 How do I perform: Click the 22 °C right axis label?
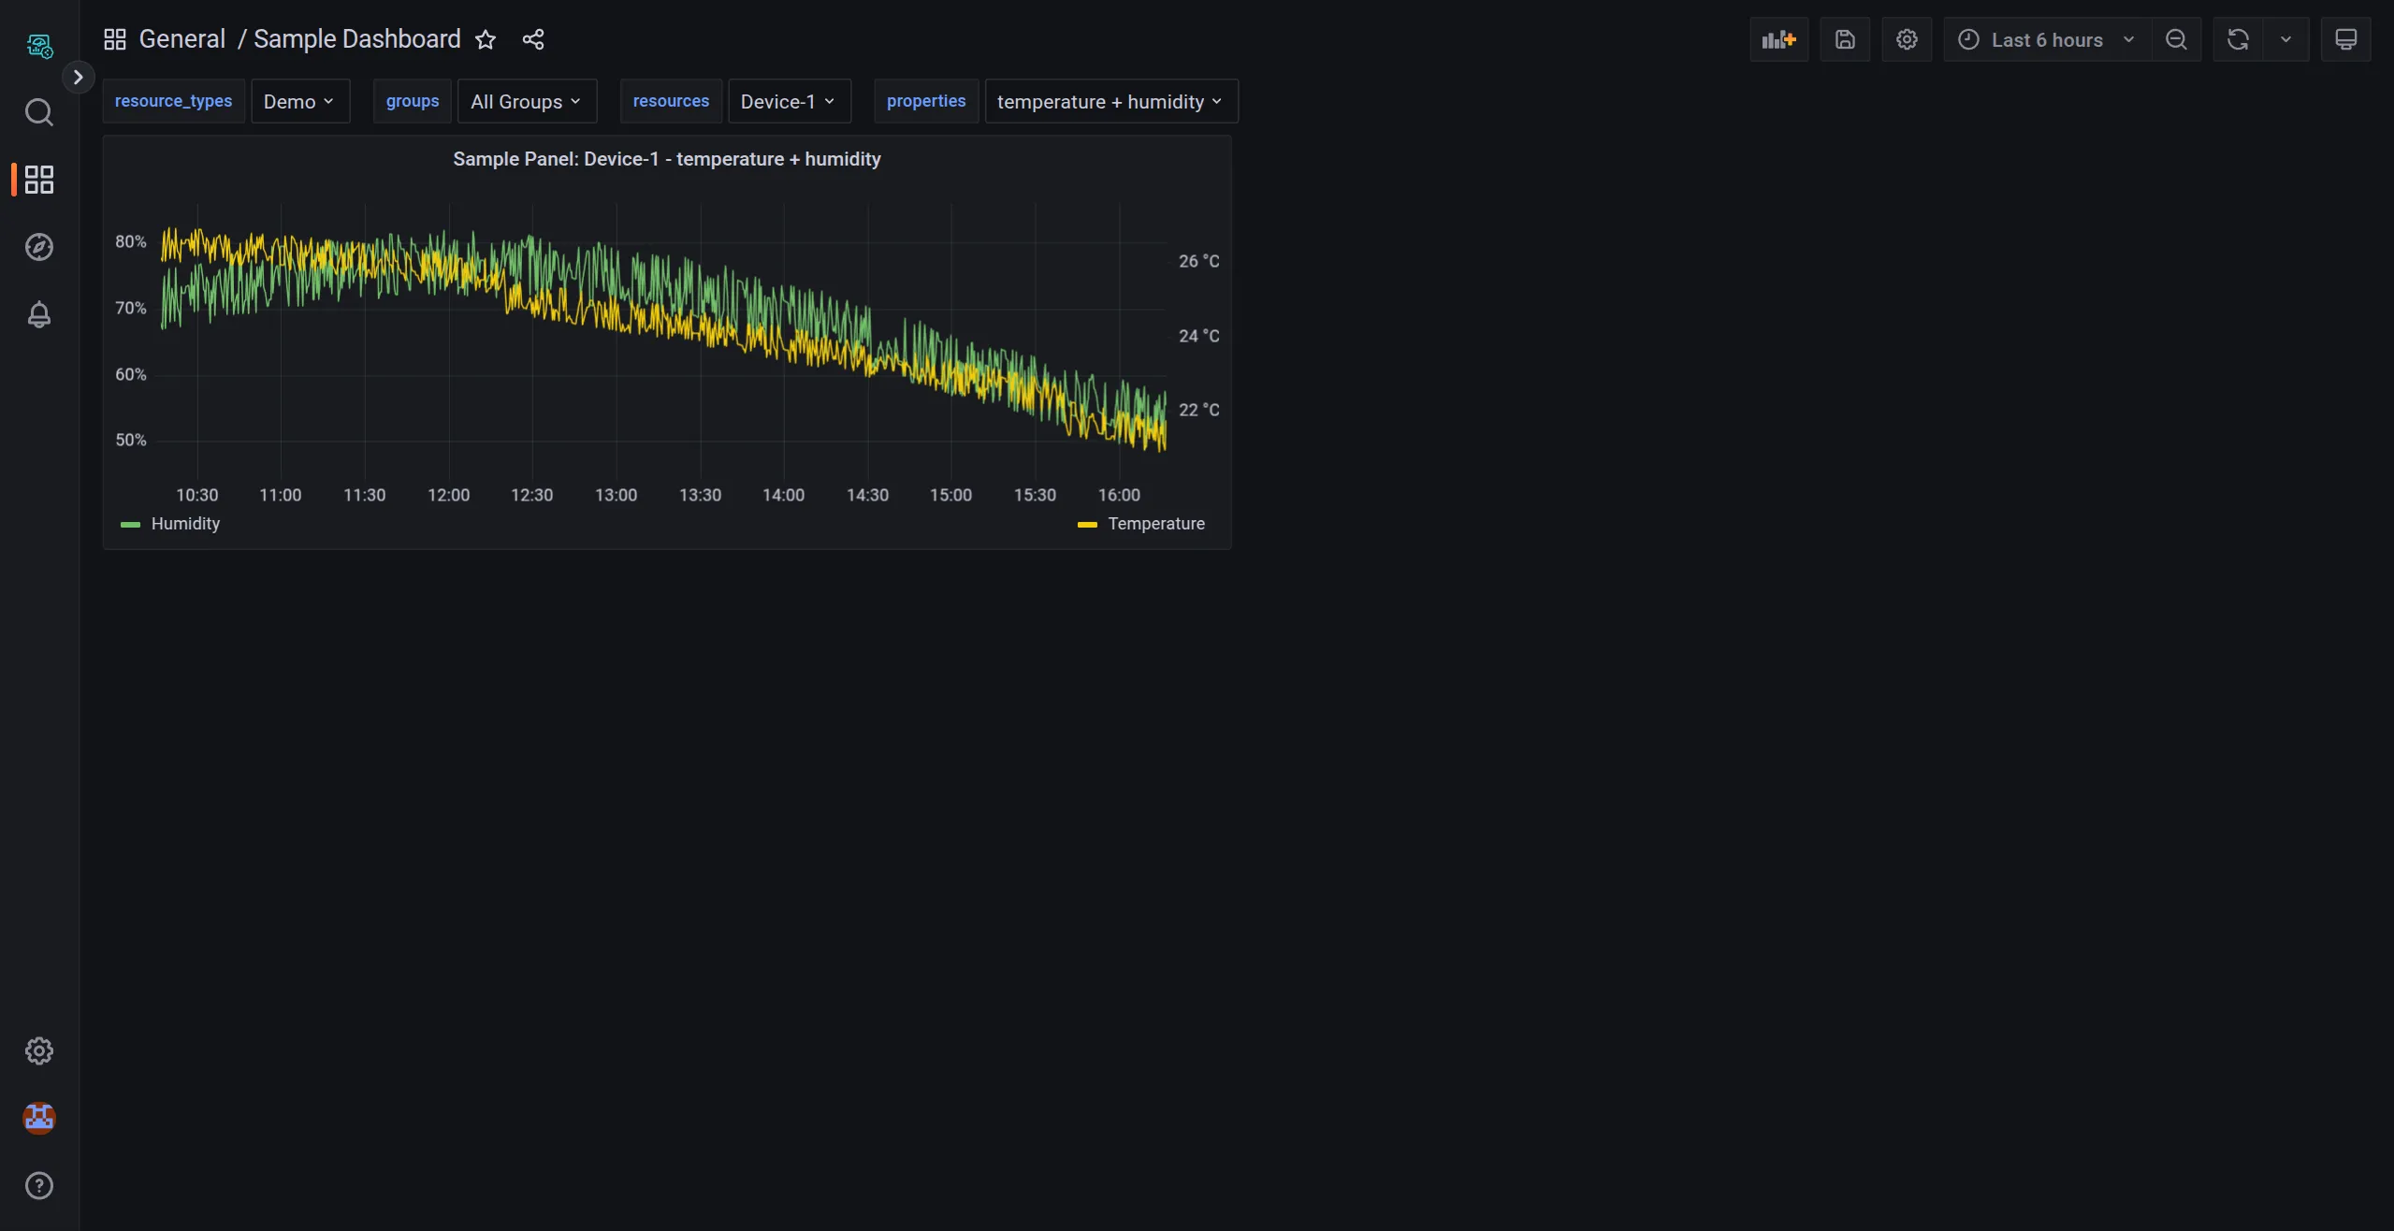1199,410
